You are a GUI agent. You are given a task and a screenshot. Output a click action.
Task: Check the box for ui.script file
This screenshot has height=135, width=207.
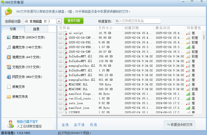pyautogui.click(x=60, y=33)
